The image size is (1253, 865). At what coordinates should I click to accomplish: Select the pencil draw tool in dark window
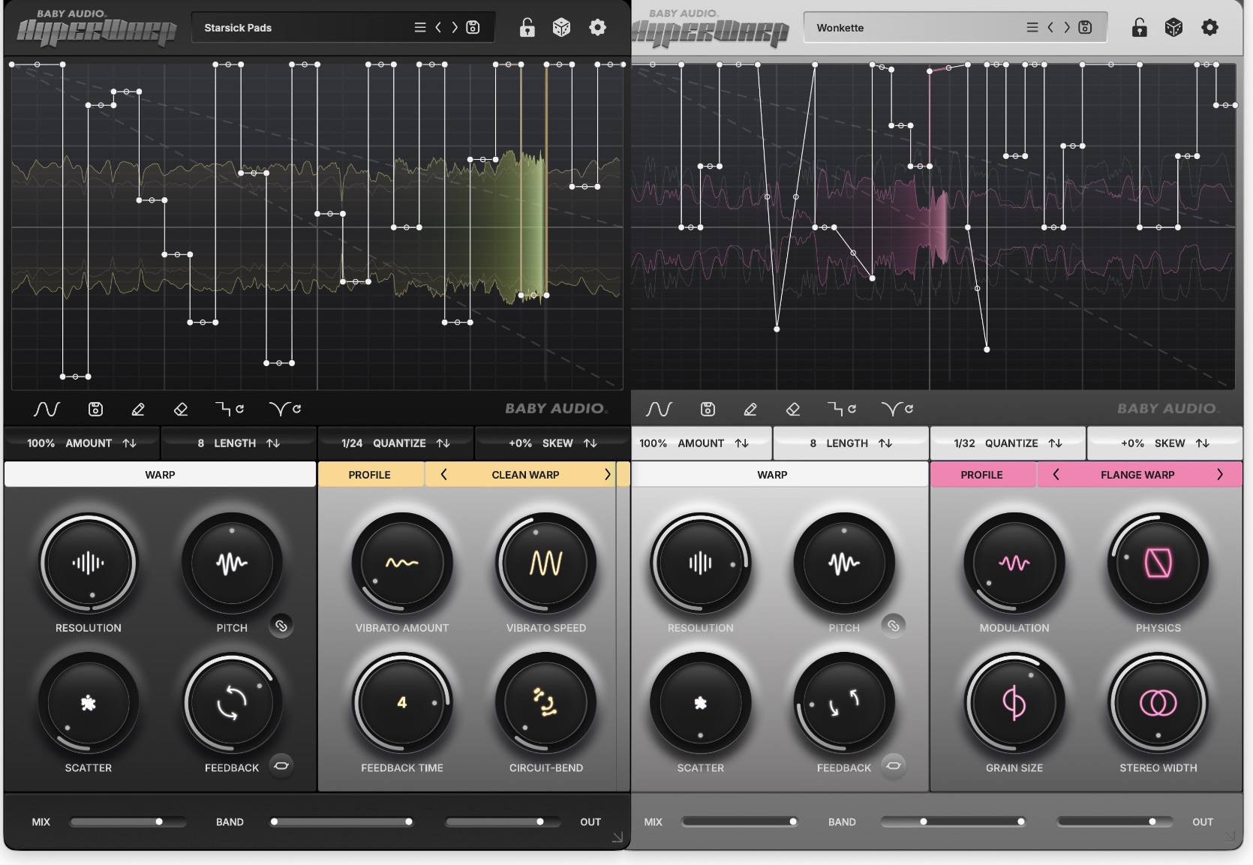point(138,409)
